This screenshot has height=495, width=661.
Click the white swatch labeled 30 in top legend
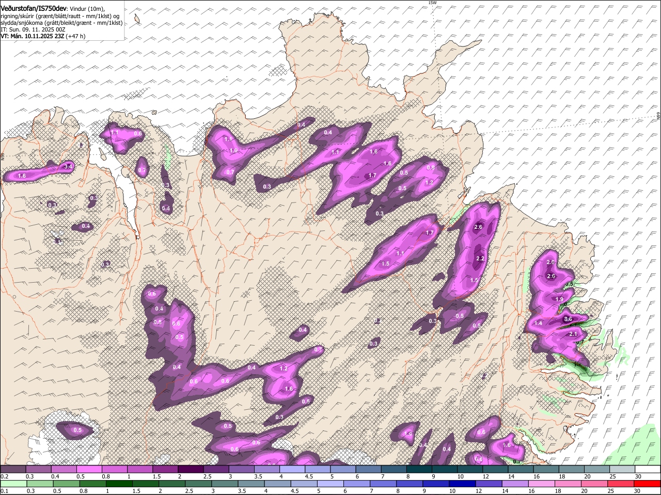tap(648, 469)
